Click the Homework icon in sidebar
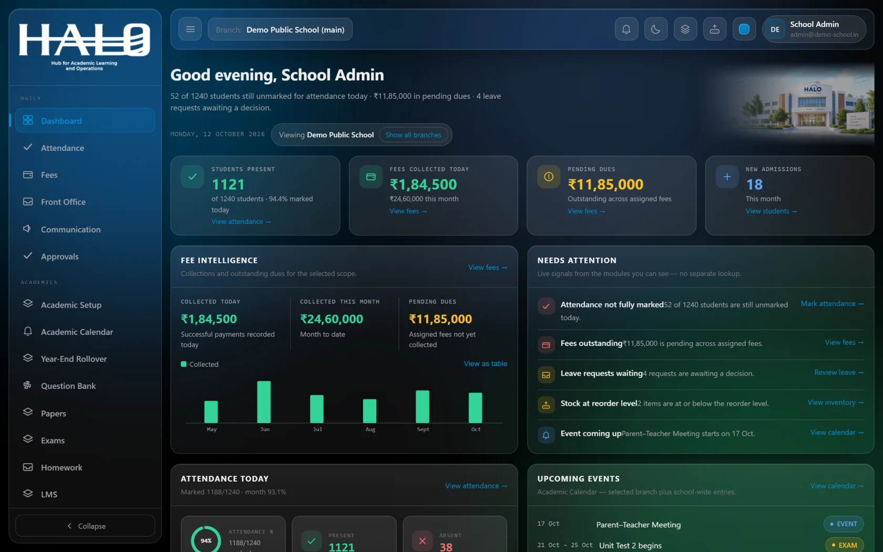 (28, 467)
